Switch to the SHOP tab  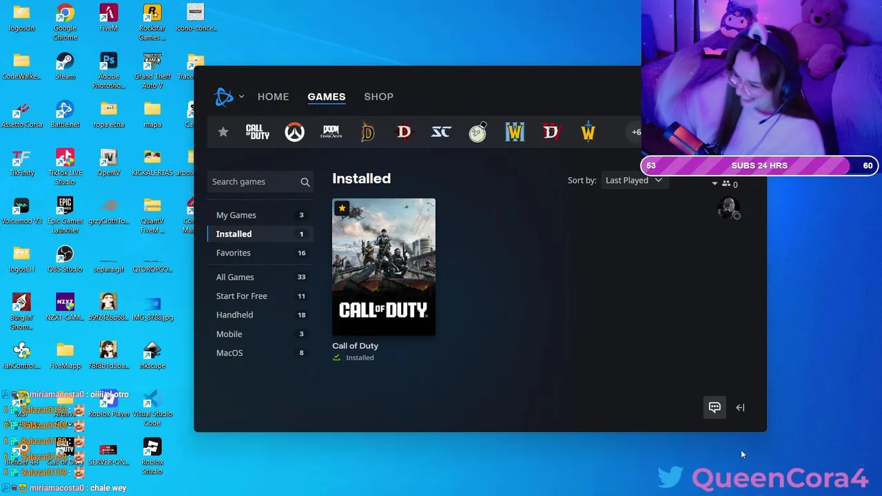pyautogui.click(x=378, y=97)
